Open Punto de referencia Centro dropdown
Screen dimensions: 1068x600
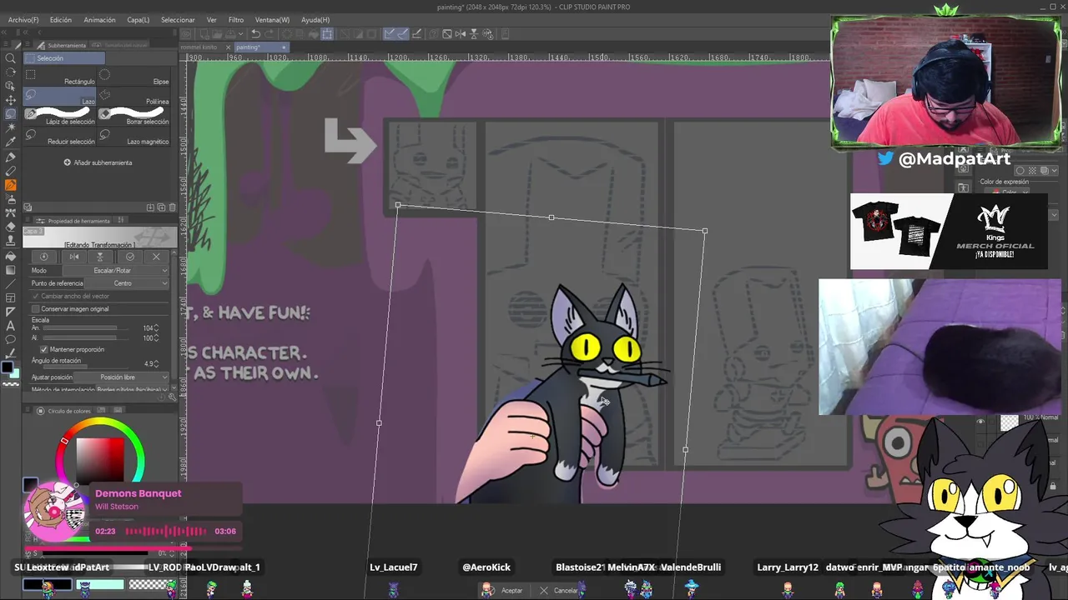click(x=128, y=283)
